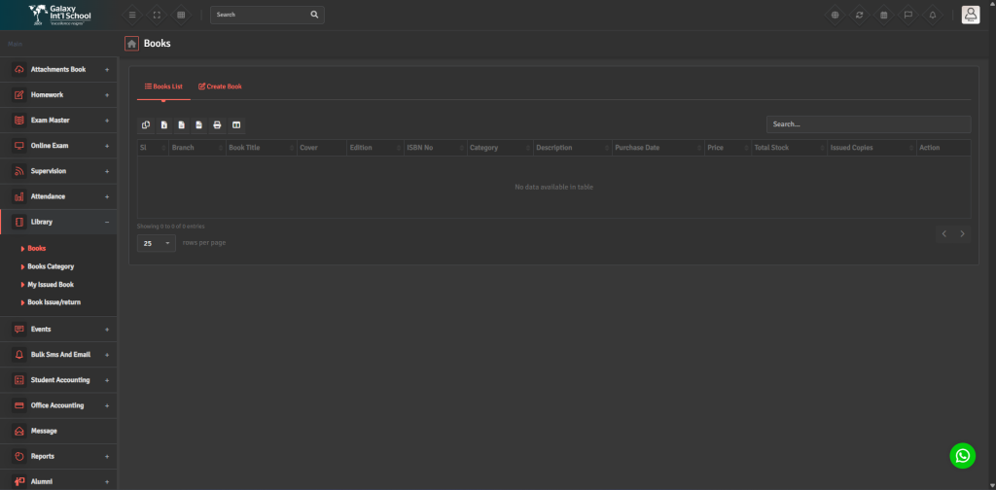Open the notifications bell icon
996x490 pixels.
(932, 15)
